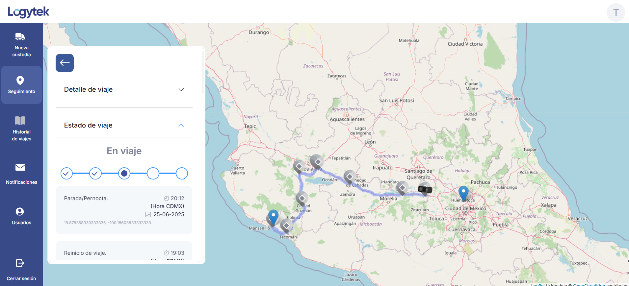Click the black truck marker on map

point(425,189)
